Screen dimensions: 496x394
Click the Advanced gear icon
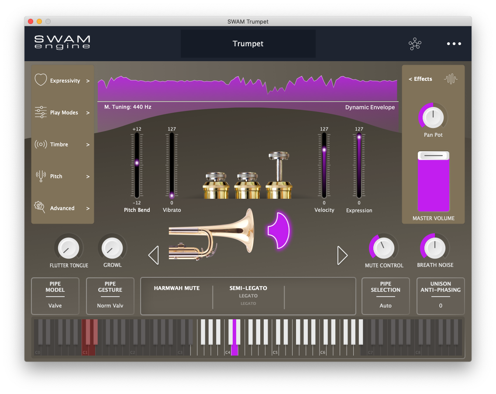40,207
